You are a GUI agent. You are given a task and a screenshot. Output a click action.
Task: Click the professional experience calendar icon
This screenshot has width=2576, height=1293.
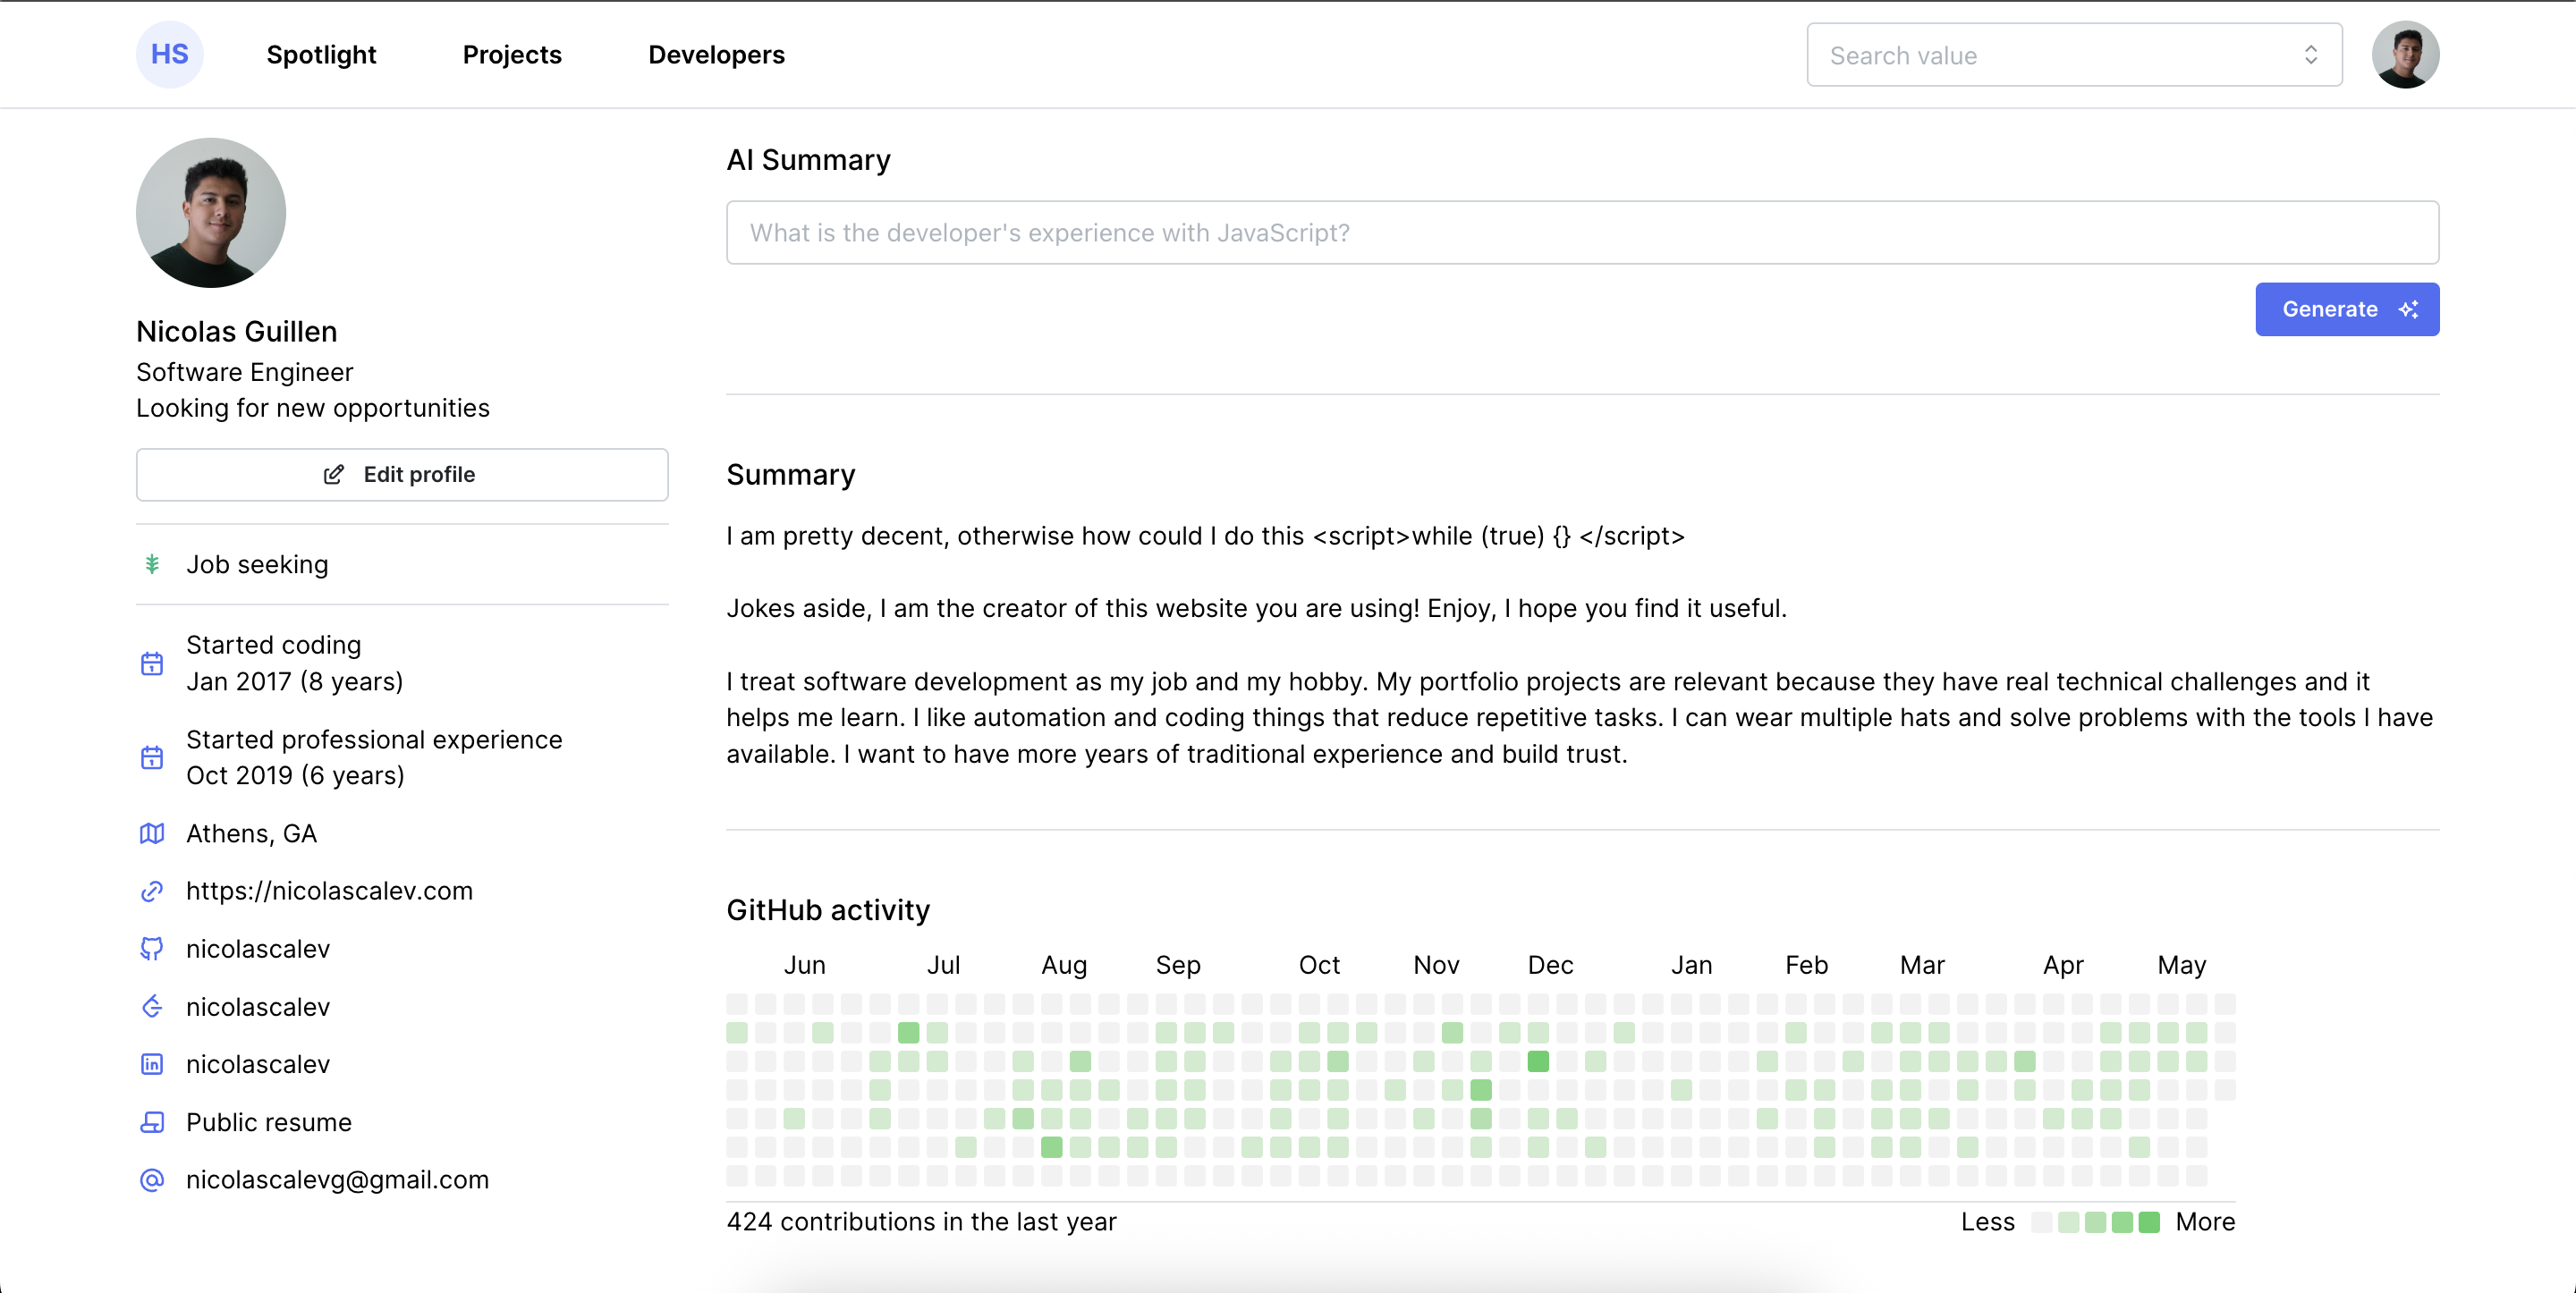(152, 757)
